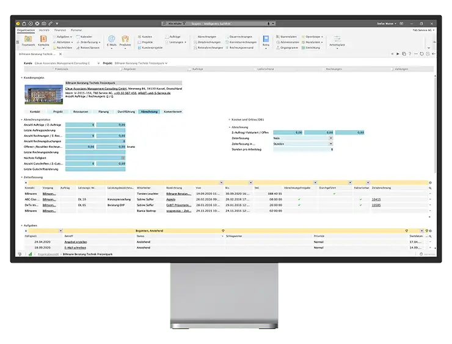Open Nachrichten in the ribbon
This screenshot has height=344, width=452.
coord(62,48)
